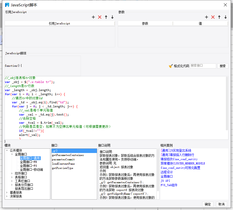
Task: Click the 值 column header
Action: (200, 23)
